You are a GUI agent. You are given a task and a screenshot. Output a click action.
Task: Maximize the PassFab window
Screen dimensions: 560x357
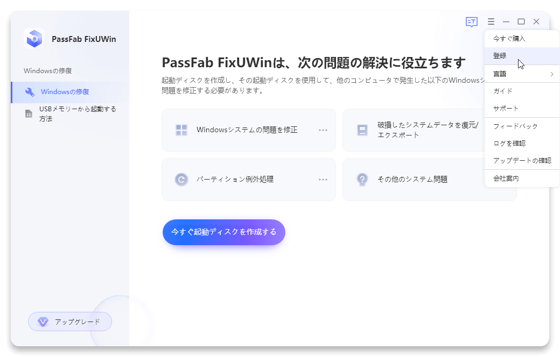tap(521, 22)
